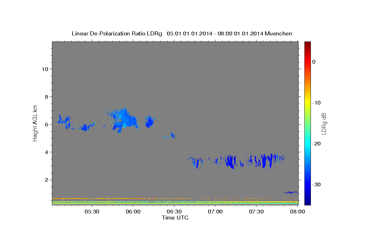Select the 05:30 time tick label
The height and width of the screenshot is (246, 369).
tap(92, 212)
